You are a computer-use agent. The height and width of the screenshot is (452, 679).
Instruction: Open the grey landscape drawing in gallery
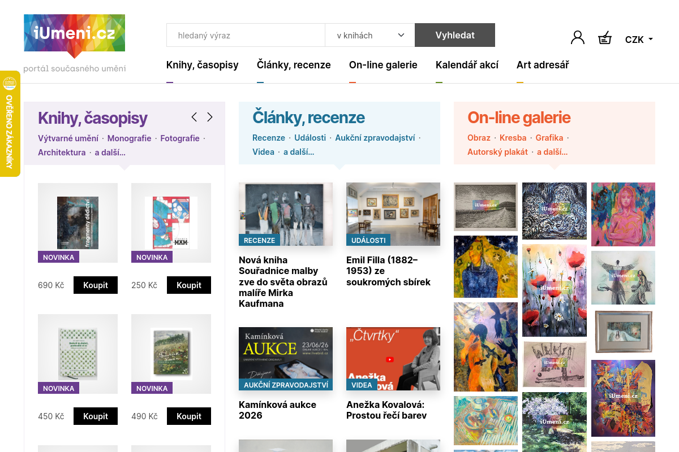pos(485,207)
